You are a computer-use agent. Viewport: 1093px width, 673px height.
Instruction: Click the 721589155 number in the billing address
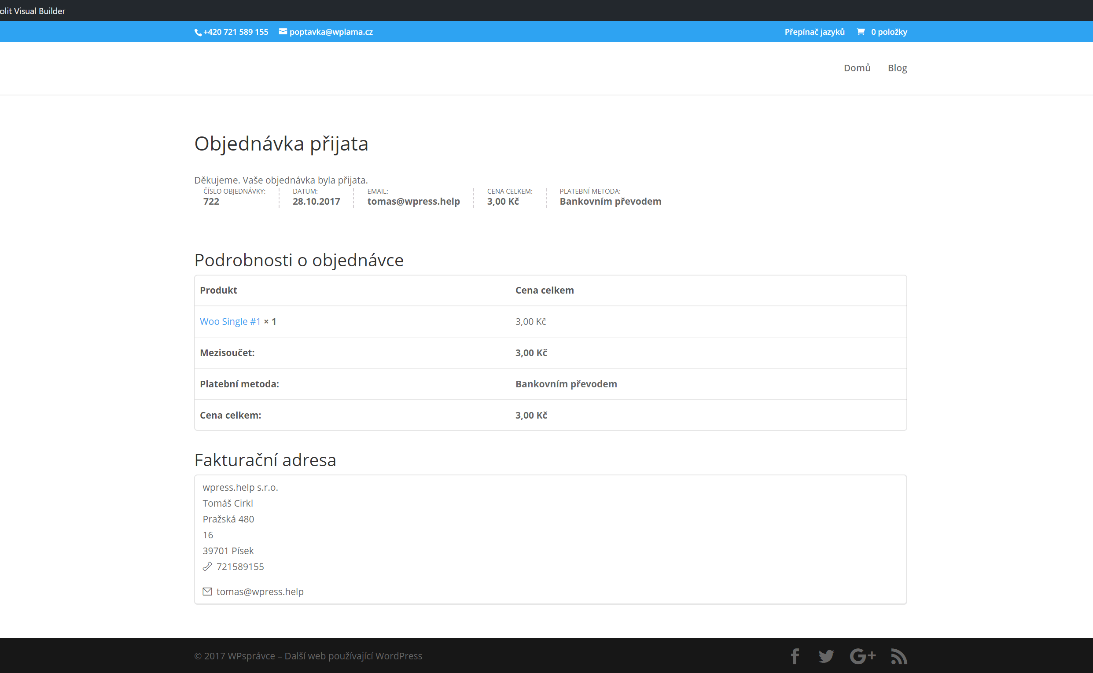click(x=240, y=566)
